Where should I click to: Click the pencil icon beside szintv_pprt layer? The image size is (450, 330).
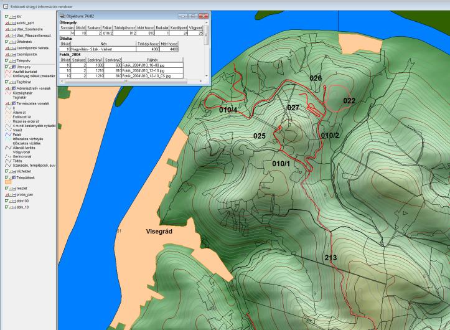(11, 23)
